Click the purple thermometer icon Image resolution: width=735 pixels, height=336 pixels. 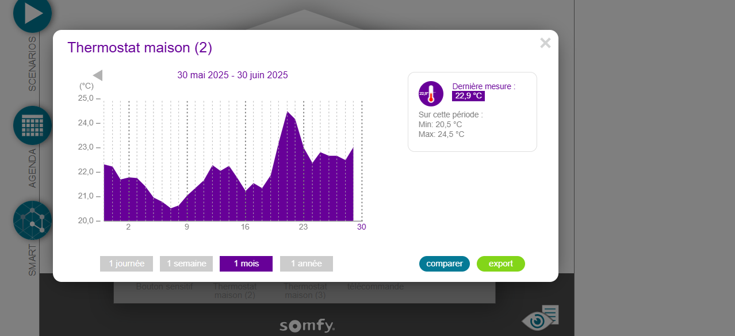click(x=431, y=94)
